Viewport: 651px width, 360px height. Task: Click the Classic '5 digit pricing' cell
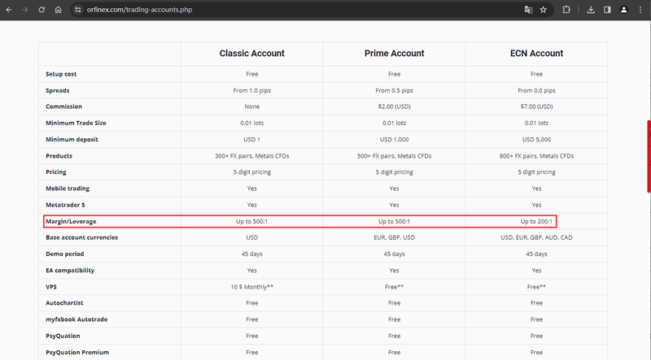252,172
